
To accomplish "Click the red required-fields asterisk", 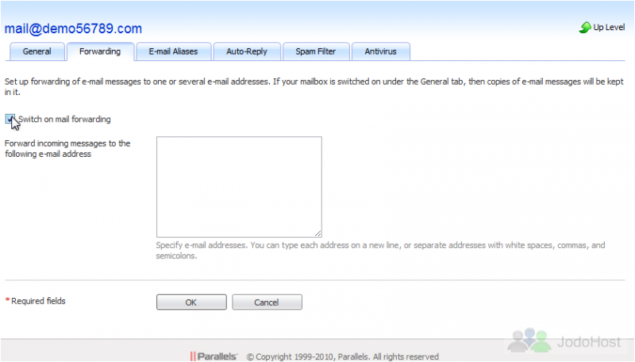I will click(x=7, y=299).
